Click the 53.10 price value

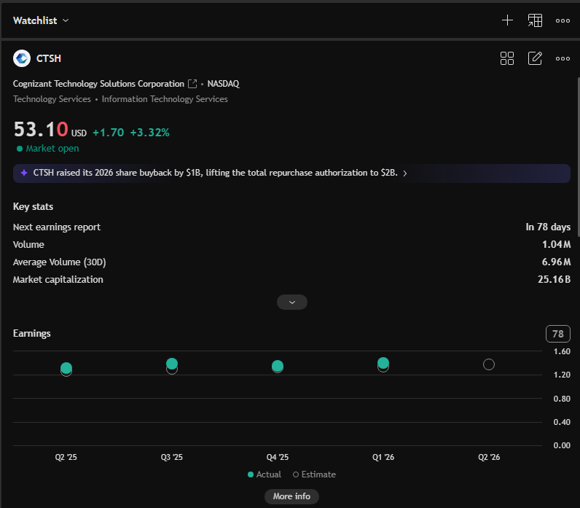pyautogui.click(x=41, y=130)
